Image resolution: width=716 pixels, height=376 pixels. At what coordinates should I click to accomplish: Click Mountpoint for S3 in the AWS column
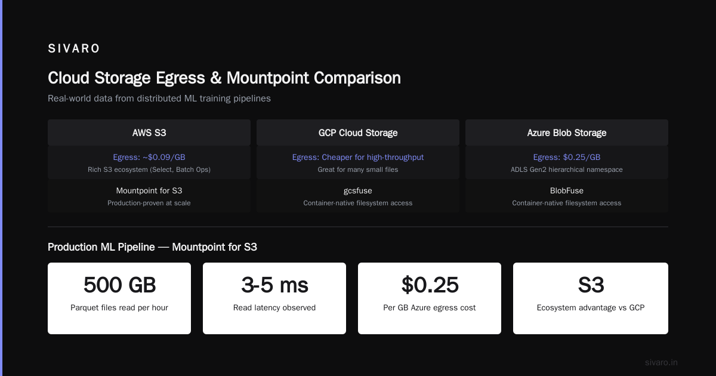(149, 191)
